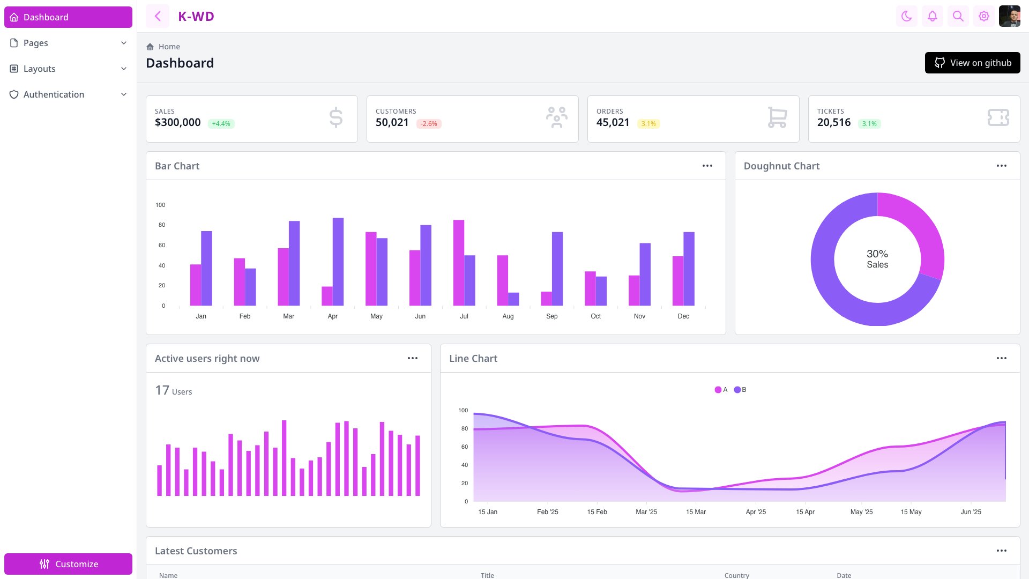The image size is (1029, 579).
Task: Open notifications via the bell icon
Action: click(x=932, y=16)
